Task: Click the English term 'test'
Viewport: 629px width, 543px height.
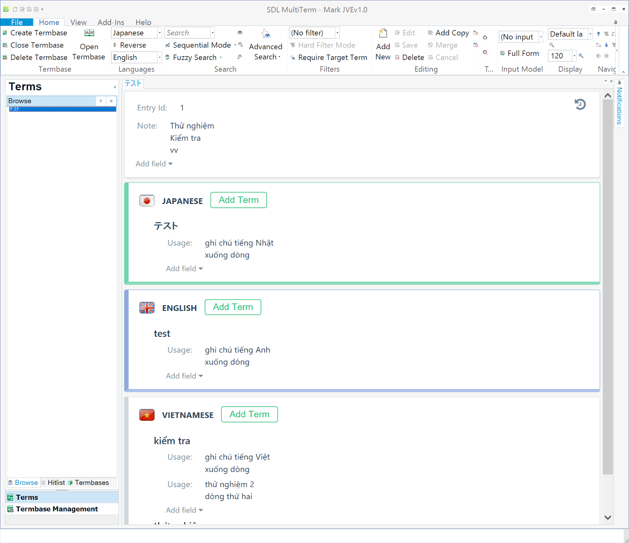Action: (x=162, y=334)
